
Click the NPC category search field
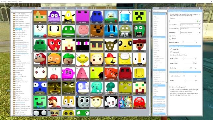21,11
